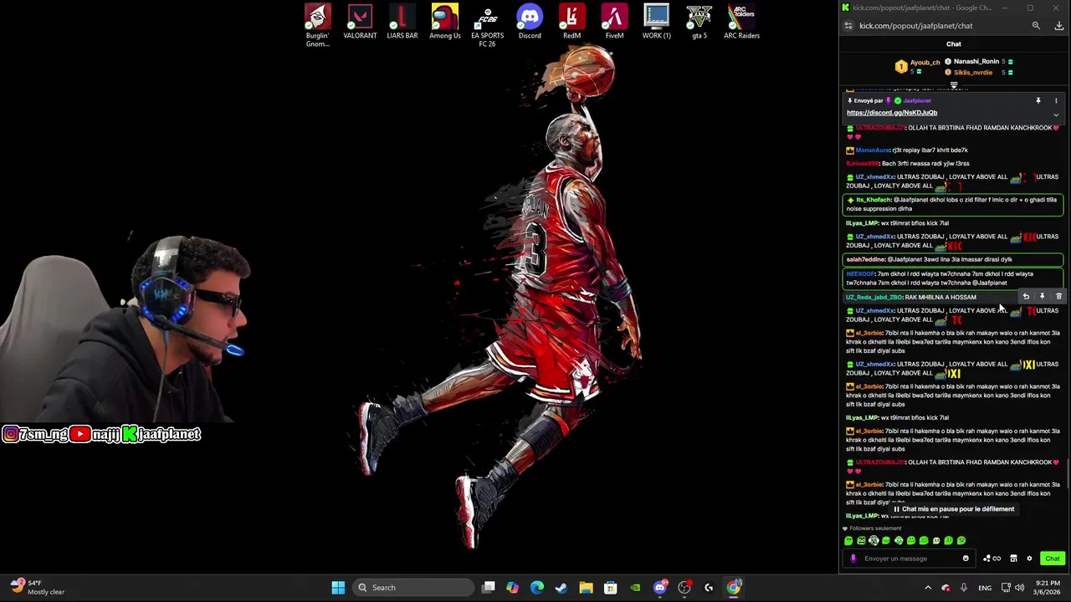Open the EA SPORTS FC 26 shortcut

point(487,25)
